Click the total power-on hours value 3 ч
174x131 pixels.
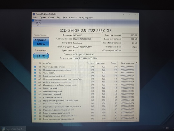pos(130,50)
